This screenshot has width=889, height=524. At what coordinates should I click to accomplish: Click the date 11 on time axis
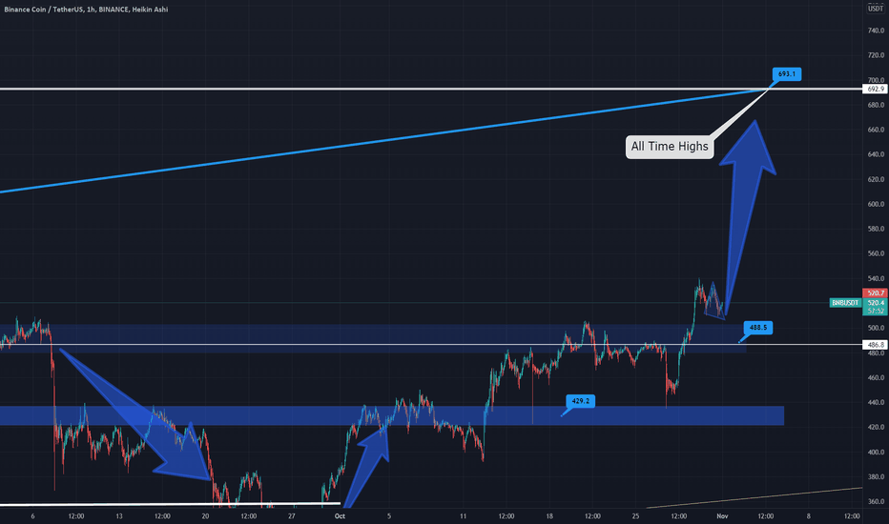pos(464,516)
